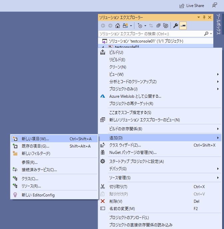The image size is (224, 229).
Task: Close the Solution Explorer panel
Action: click(x=210, y=17)
